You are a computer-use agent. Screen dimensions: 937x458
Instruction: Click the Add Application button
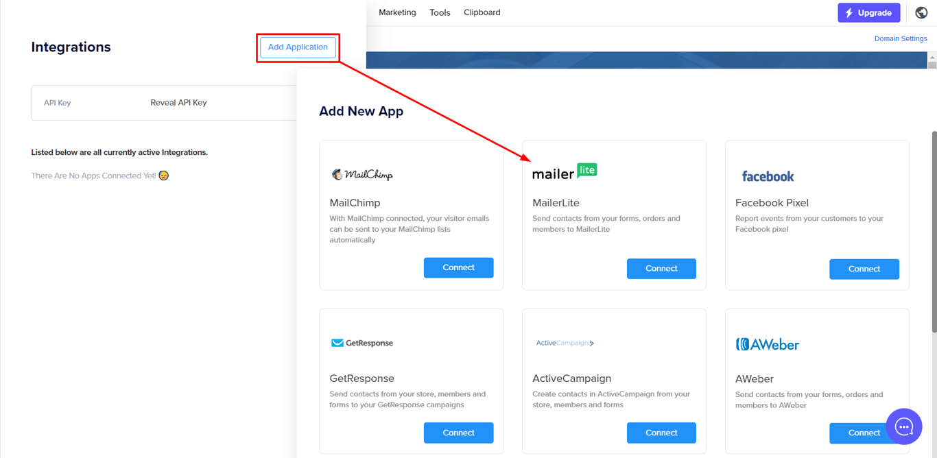point(298,47)
